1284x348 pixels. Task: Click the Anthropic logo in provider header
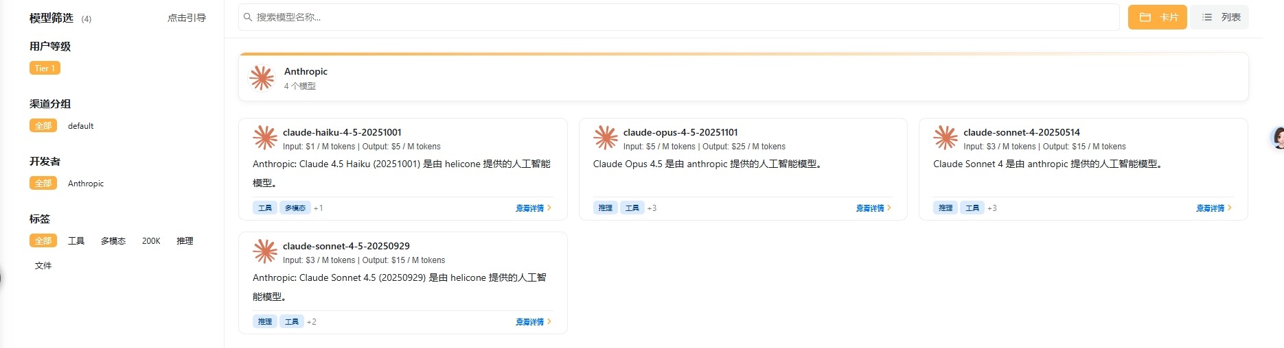tap(262, 78)
